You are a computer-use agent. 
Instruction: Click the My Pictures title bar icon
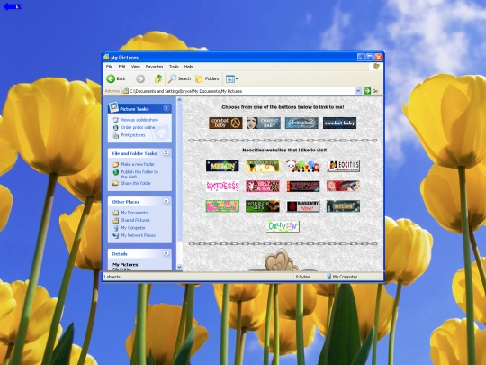click(106, 57)
